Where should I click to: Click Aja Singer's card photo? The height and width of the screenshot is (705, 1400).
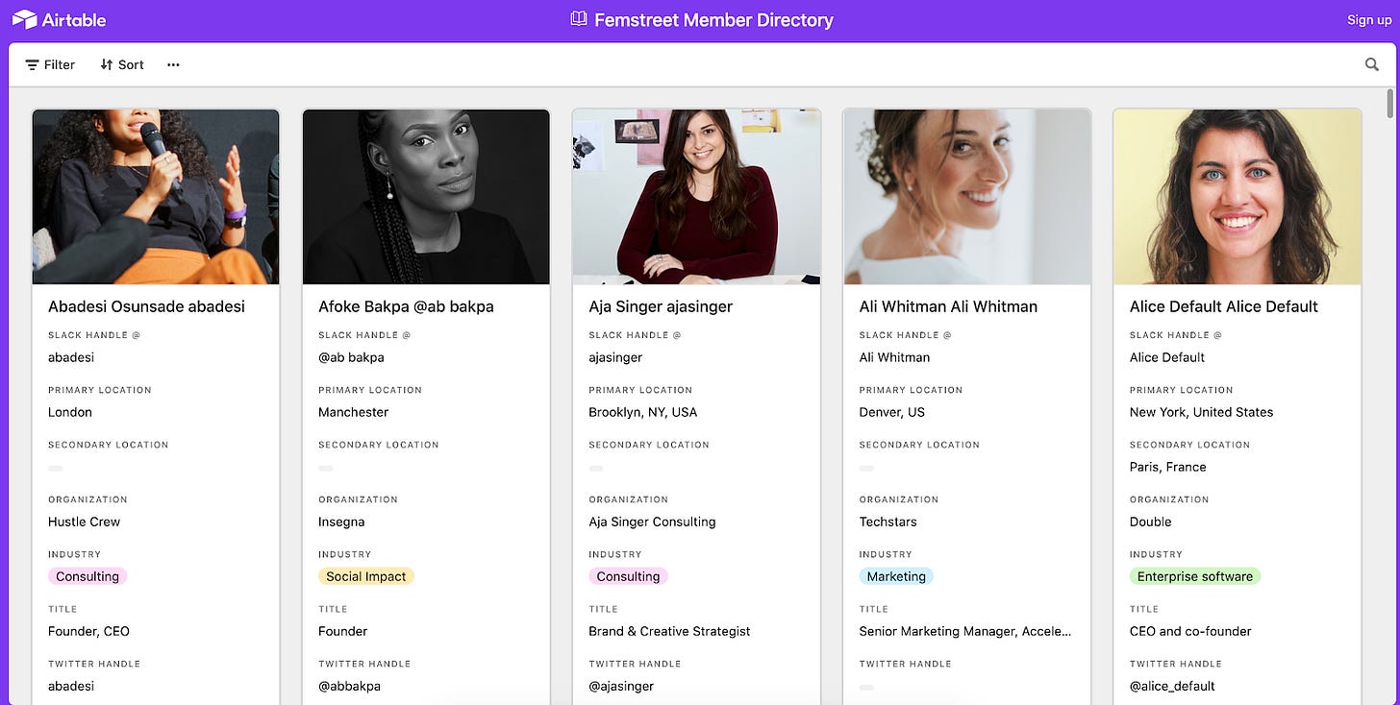click(x=696, y=197)
